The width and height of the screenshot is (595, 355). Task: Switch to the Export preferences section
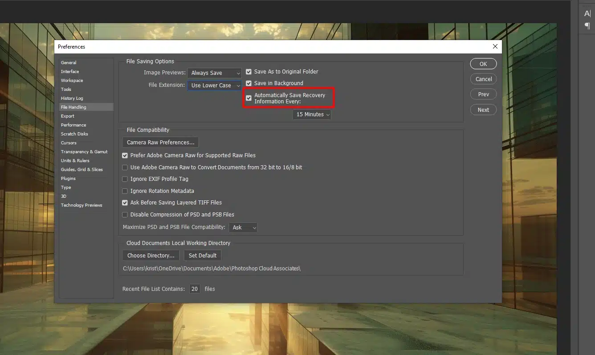pos(68,116)
